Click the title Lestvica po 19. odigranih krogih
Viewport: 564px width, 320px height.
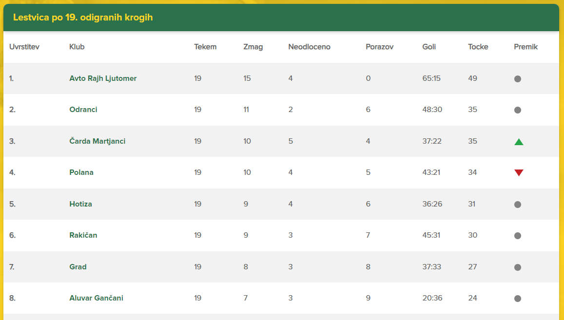(x=83, y=17)
